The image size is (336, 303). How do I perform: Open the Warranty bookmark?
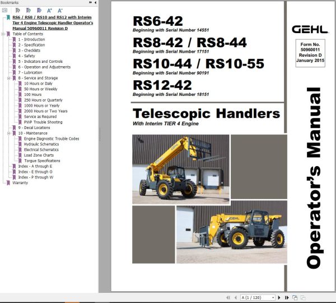coord(20,183)
